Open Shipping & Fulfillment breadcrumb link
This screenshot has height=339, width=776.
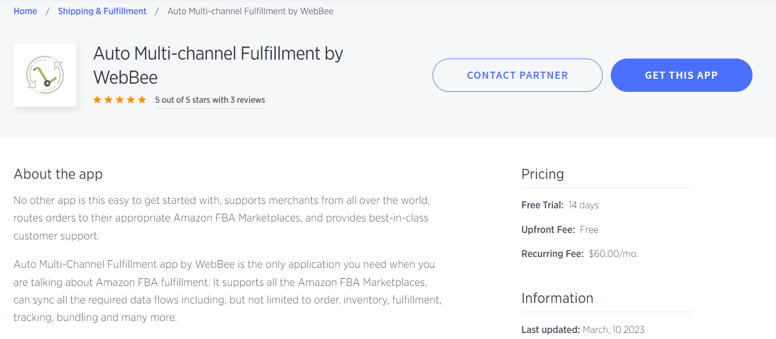click(x=102, y=11)
